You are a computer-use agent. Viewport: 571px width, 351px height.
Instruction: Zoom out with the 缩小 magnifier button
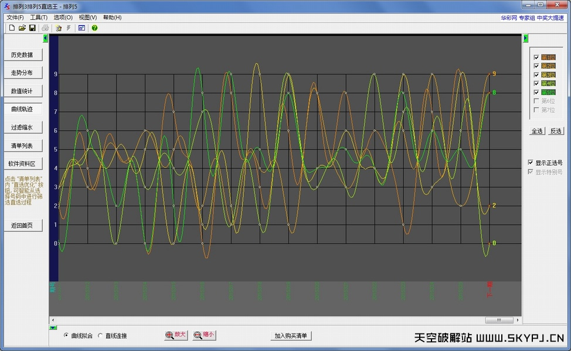(x=204, y=335)
